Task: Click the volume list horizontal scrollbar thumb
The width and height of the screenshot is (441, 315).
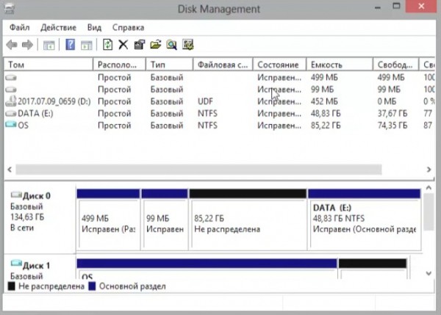Action: pos(198,170)
